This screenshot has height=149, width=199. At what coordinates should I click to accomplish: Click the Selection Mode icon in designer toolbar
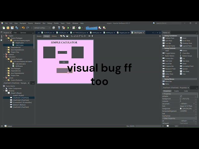tap(61, 36)
